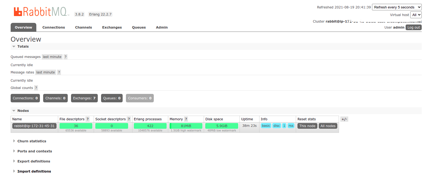428x178 pixels.
Task: Click the disc info tag
Action: coord(277,126)
